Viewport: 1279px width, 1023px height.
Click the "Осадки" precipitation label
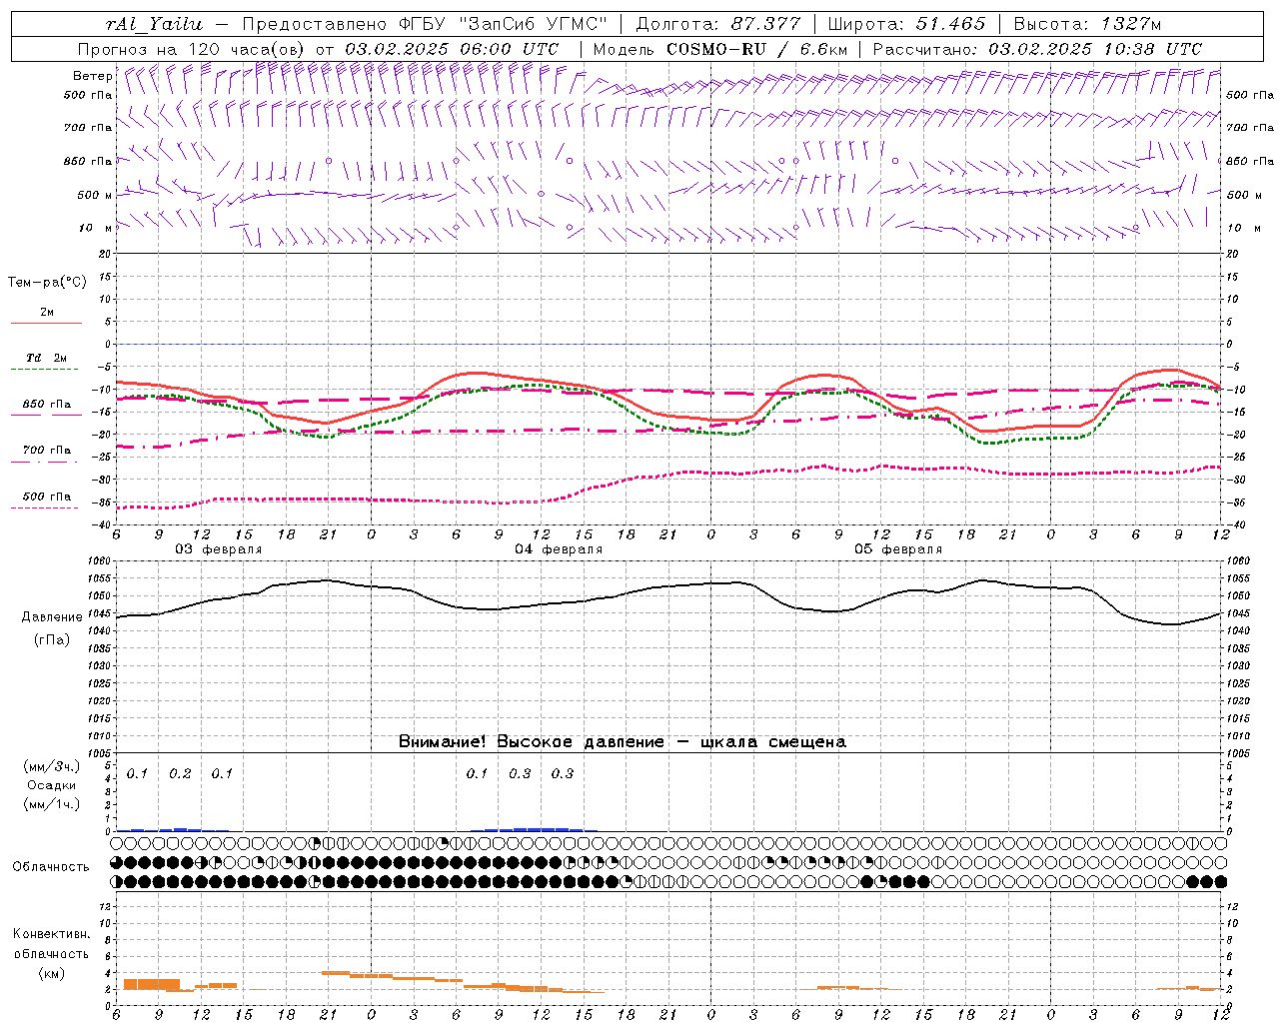tap(52, 785)
